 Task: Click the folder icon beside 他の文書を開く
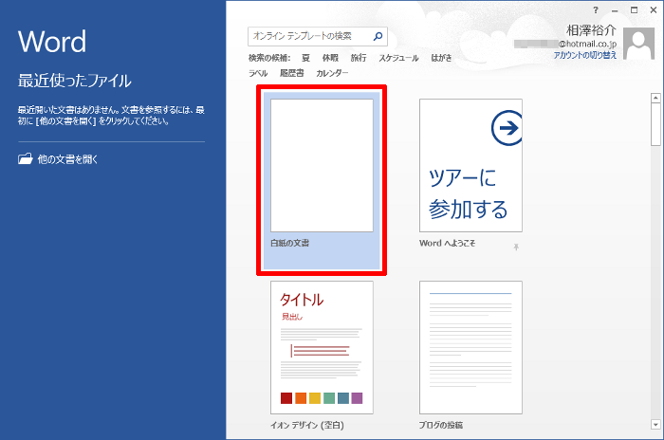[x=25, y=158]
